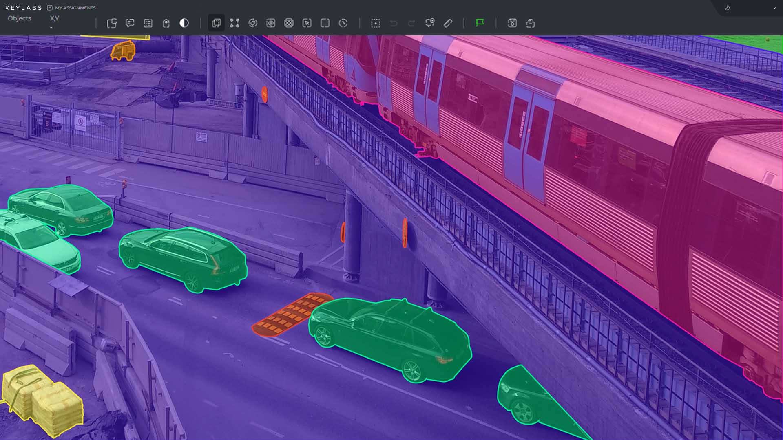Select the pen attachment tool

click(x=448, y=23)
